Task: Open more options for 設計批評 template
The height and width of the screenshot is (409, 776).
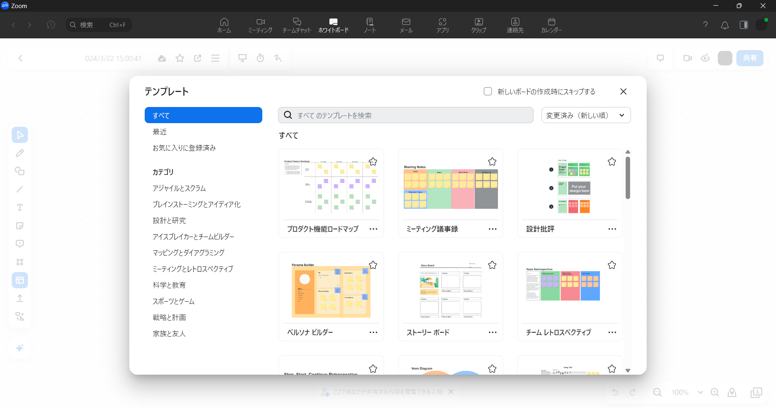Action: [x=612, y=229]
